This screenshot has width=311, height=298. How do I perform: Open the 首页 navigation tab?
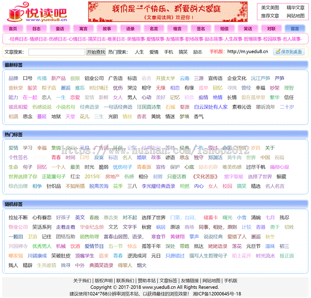(x=13, y=29)
